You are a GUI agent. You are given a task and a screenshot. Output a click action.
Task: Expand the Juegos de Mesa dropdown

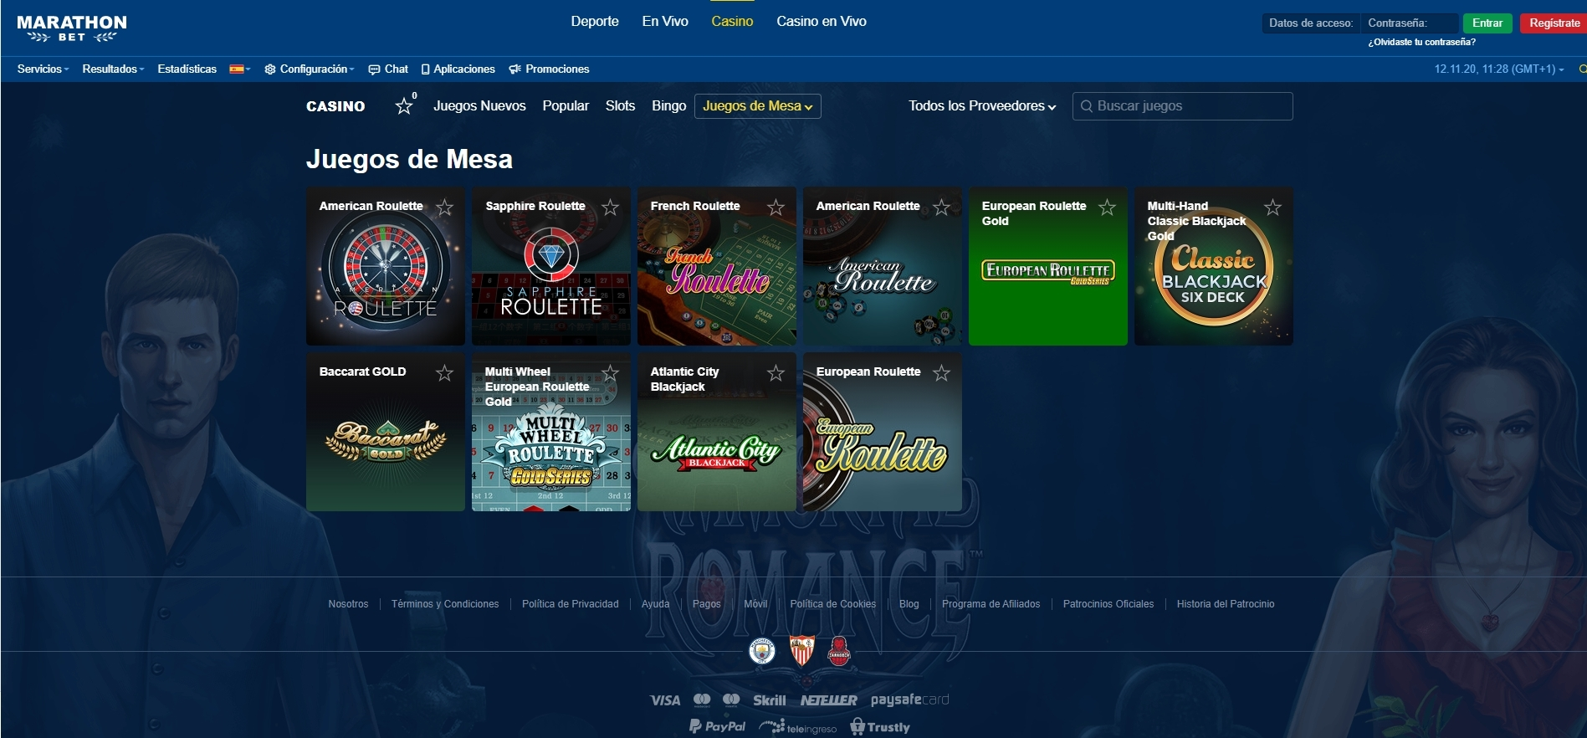(x=757, y=106)
